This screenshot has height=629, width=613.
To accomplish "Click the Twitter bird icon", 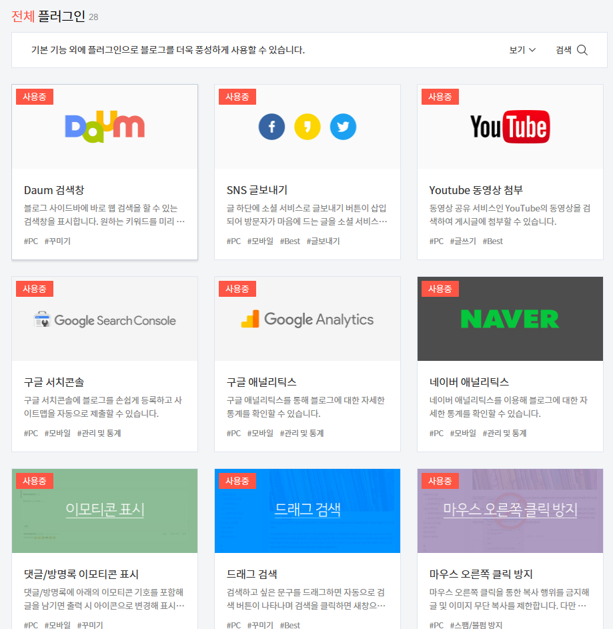I will click(x=343, y=127).
